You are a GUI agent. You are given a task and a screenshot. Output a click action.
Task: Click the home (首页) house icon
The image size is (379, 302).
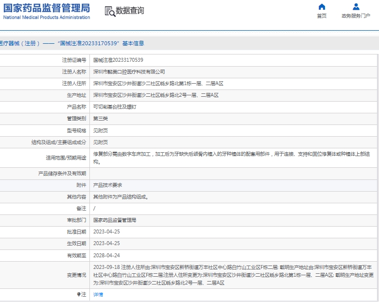point(322,6)
